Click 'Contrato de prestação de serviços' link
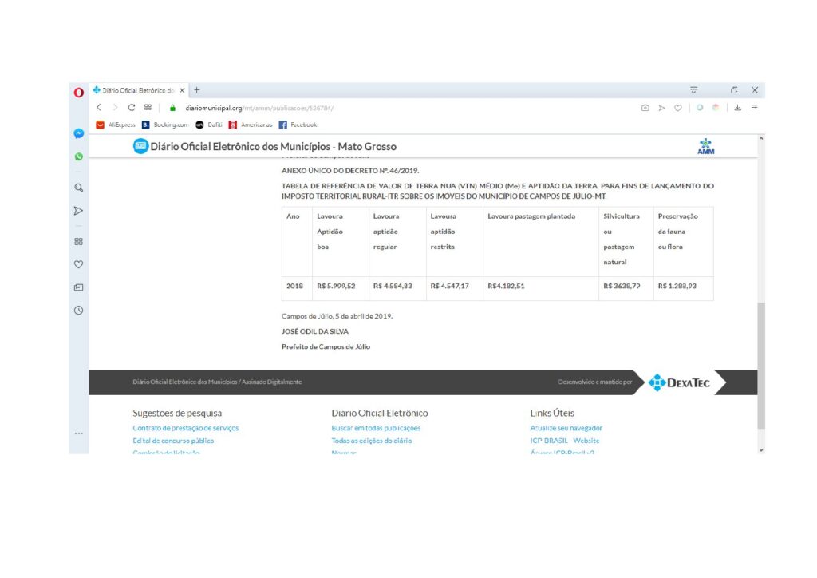This screenshot has width=817, height=578. [x=185, y=428]
